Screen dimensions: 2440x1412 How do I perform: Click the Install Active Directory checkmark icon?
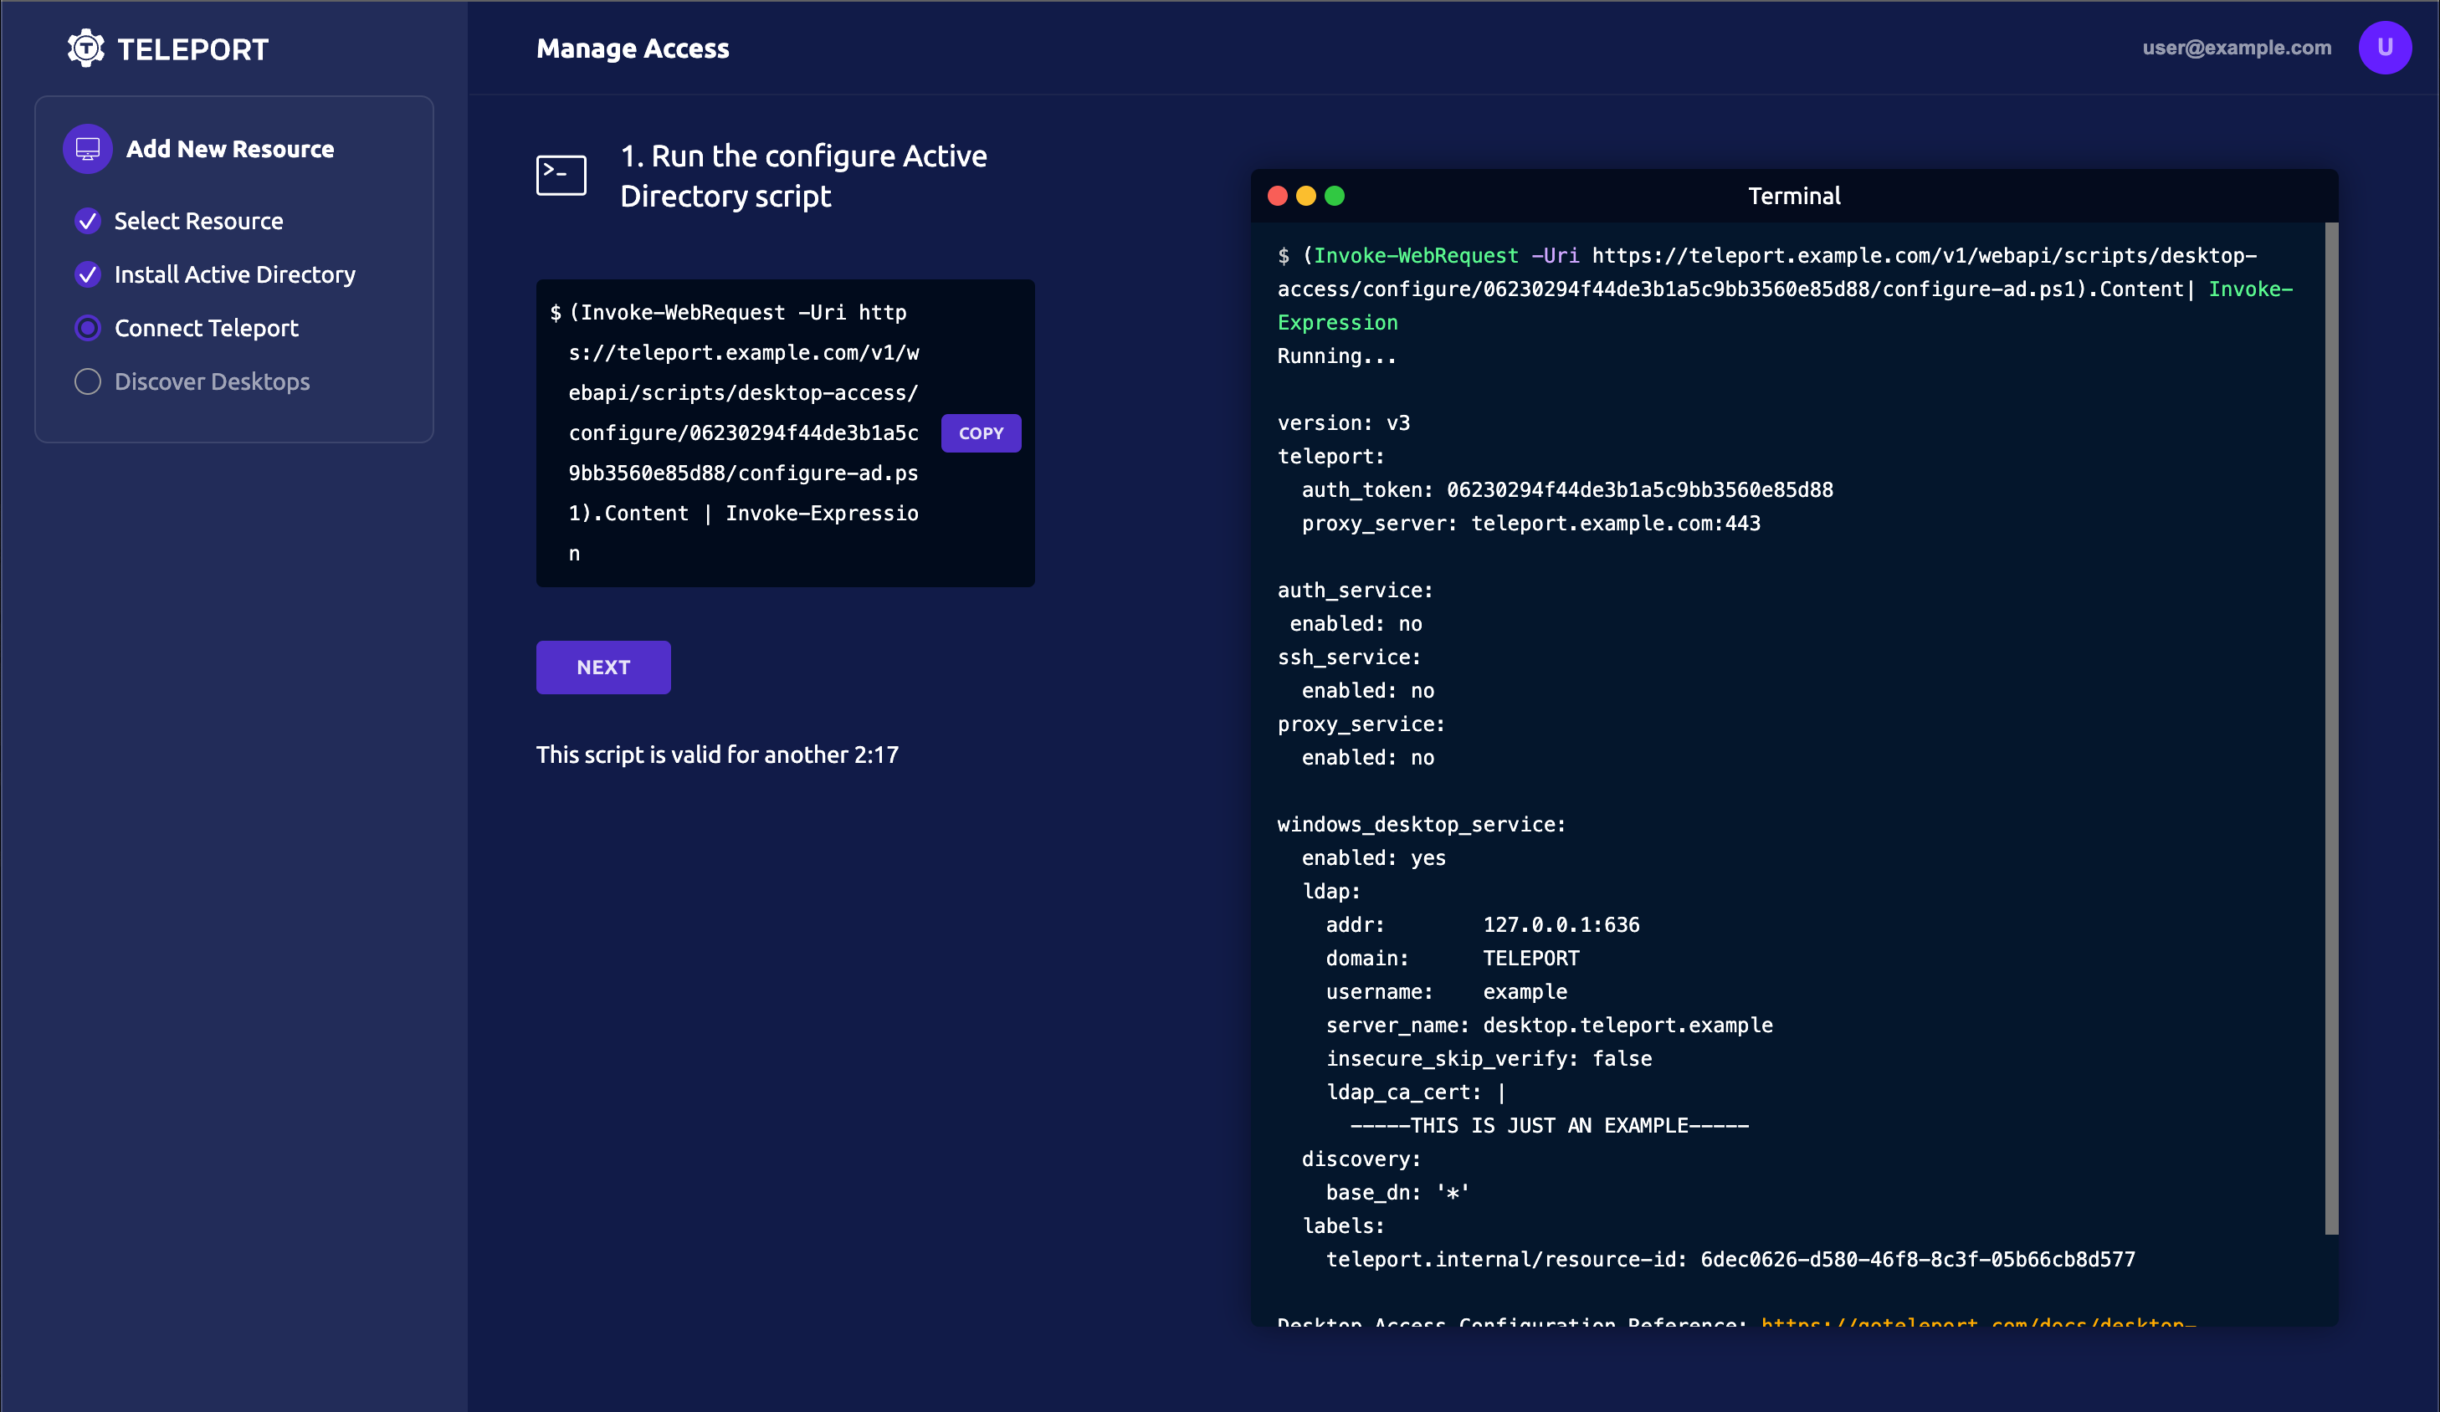(x=88, y=275)
